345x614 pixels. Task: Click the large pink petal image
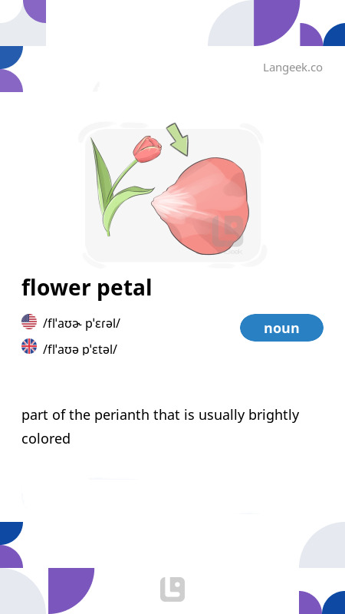[x=201, y=206]
